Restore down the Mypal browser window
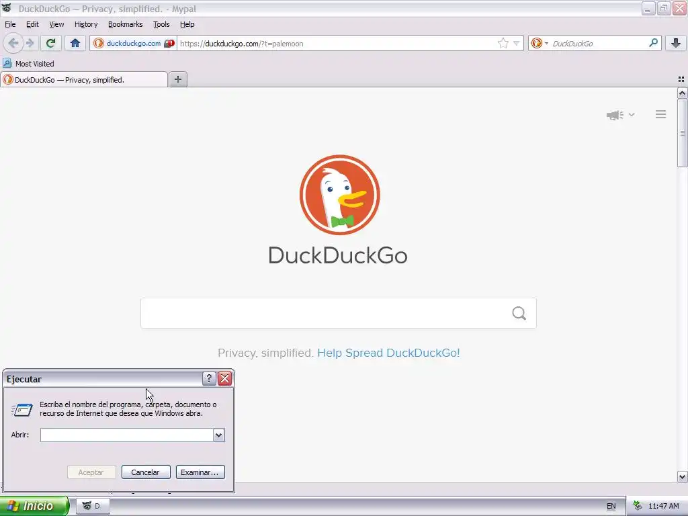Image resolution: width=688 pixels, height=516 pixels. 664,8
